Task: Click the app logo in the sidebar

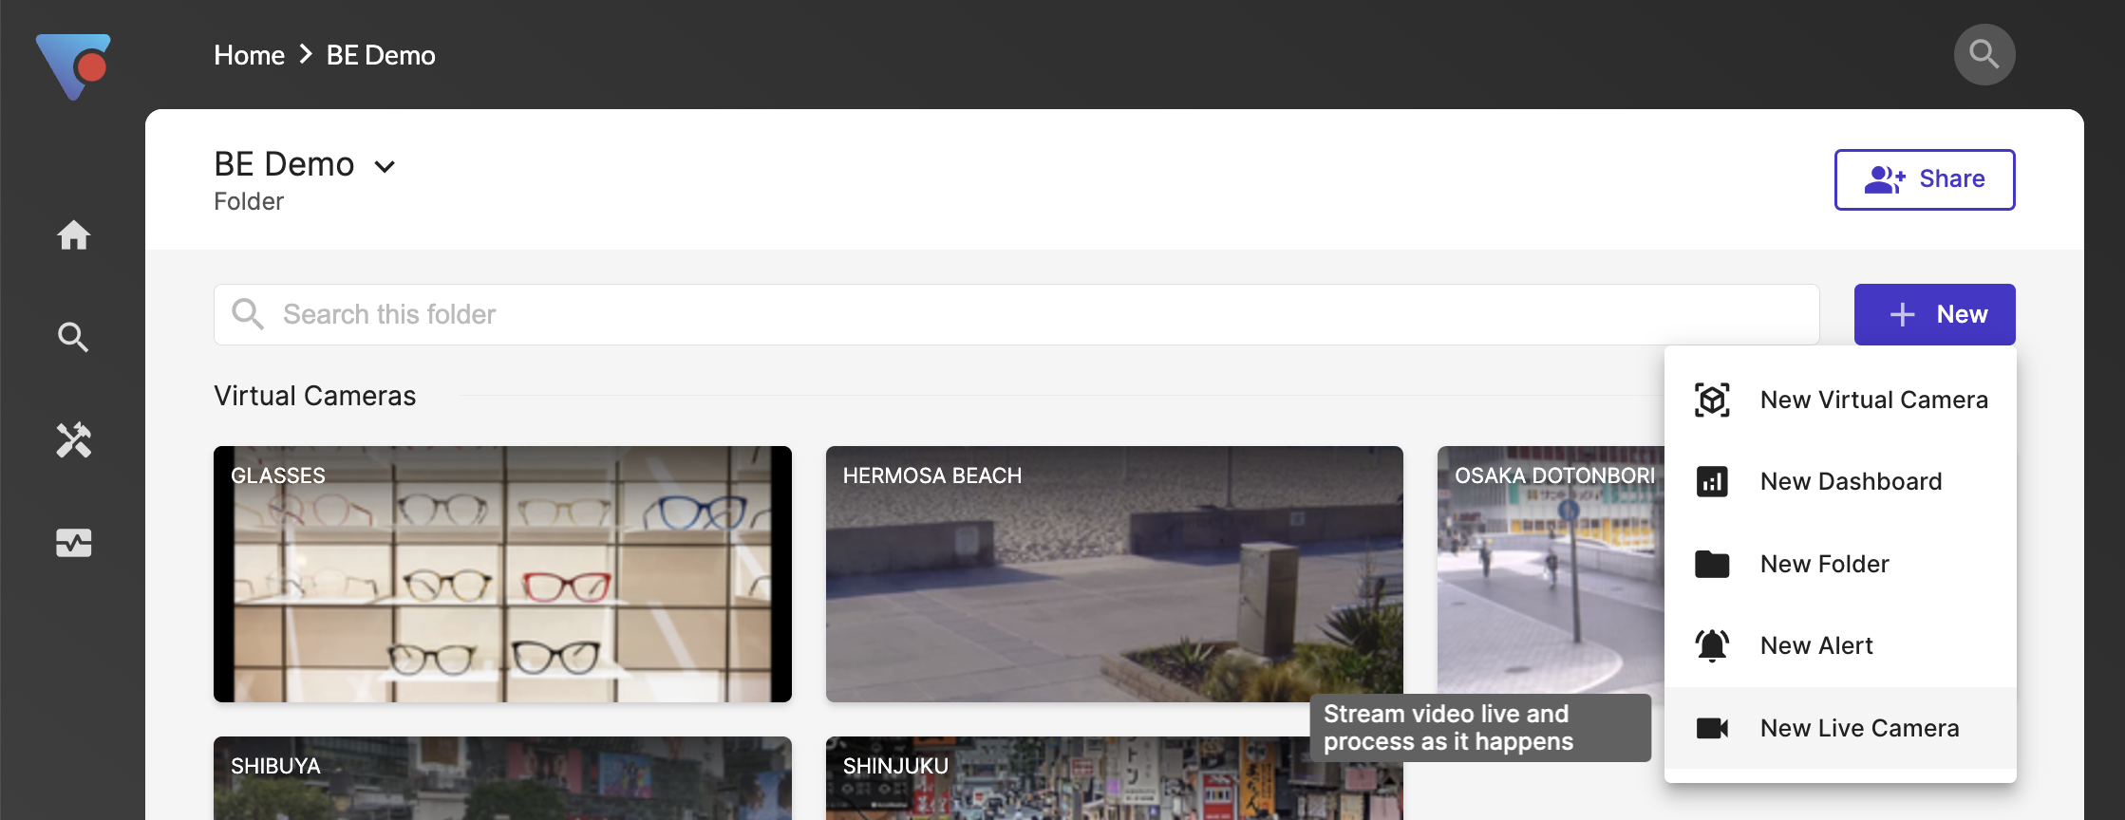Action: pos(74,66)
